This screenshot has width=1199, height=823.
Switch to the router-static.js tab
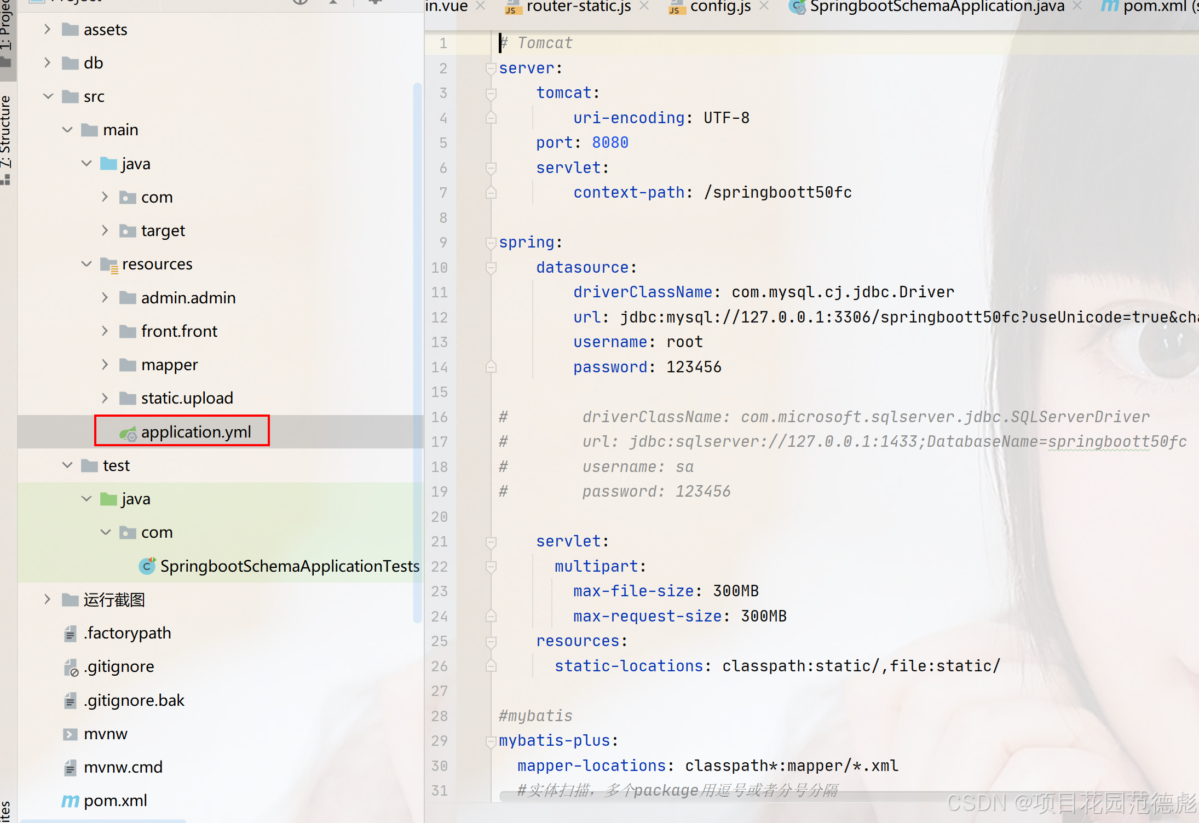pos(578,7)
